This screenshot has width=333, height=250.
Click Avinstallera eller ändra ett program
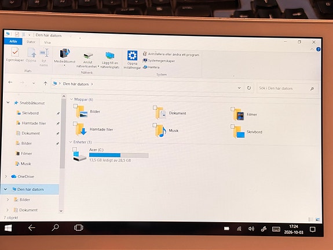(171, 55)
